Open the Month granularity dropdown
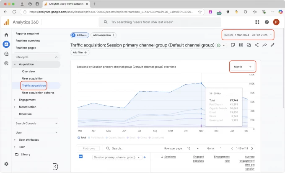Image resolution: width=285 pixels, height=173 pixels. click(243, 67)
